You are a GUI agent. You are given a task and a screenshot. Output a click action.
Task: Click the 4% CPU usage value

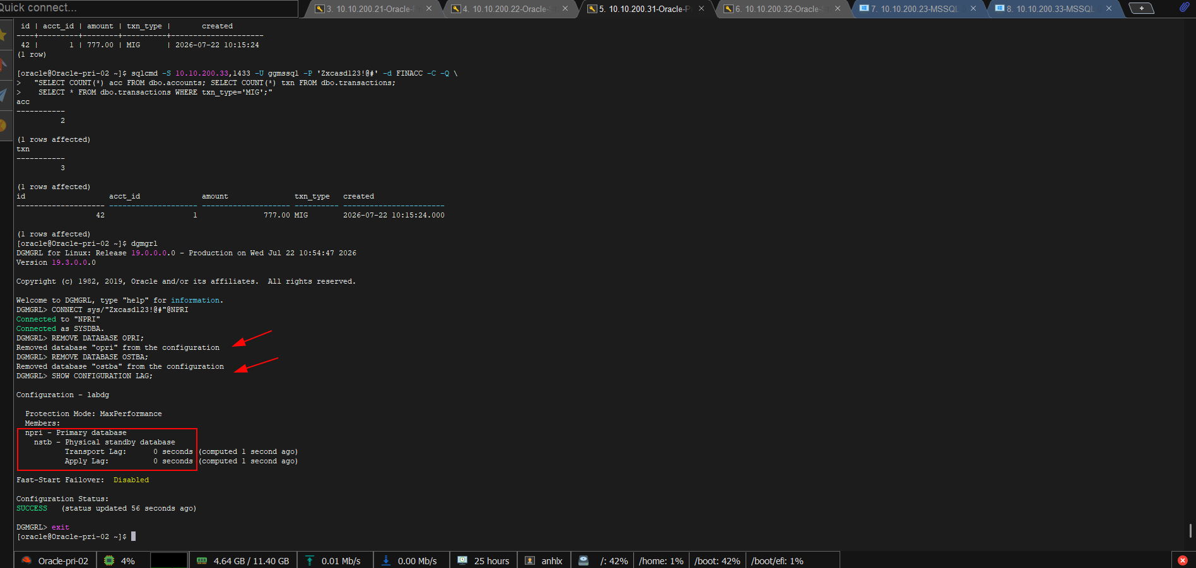pyautogui.click(x=128, y=561)
